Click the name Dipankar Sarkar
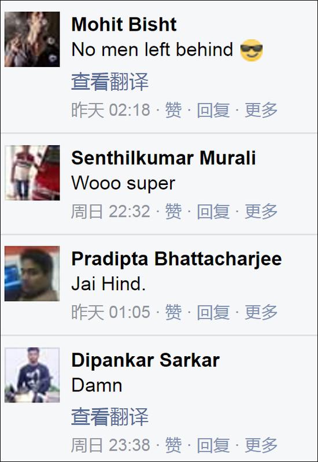The height and width of the screenshot is (462, 318). coord(145,360)
